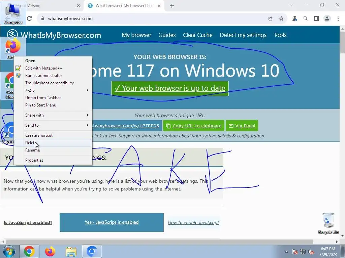Toggle the side panel icon
The height and width of the screenshot is (258, 345).
[316, 19]
